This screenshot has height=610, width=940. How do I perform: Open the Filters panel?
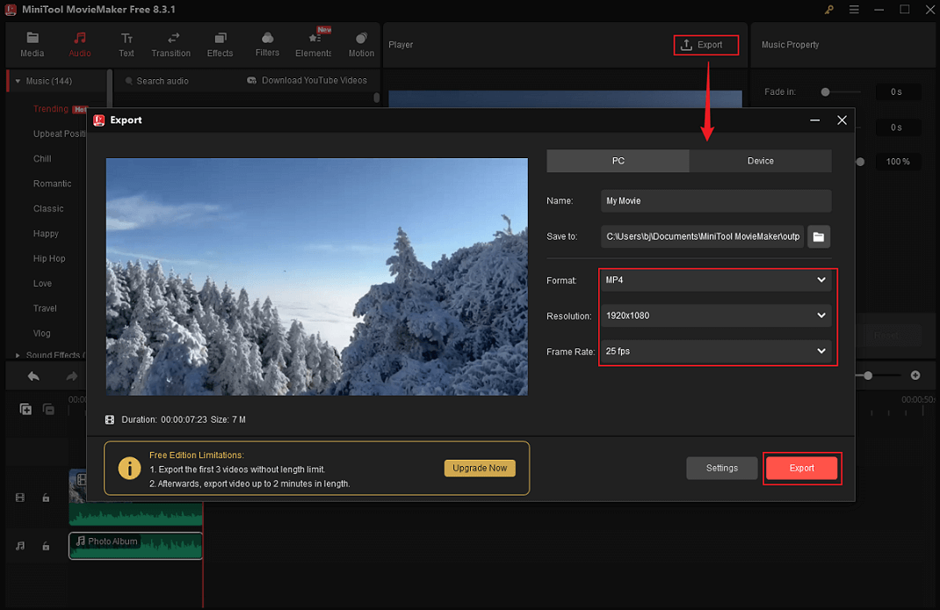click(x=267, y=44)
